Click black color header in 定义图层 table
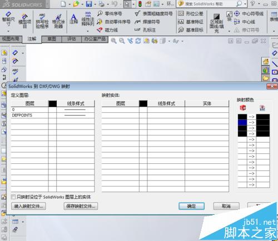This screenshot has height=241, width=278. (x=53, y=103)
